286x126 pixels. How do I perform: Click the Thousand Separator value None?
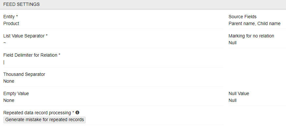(9, 81)
